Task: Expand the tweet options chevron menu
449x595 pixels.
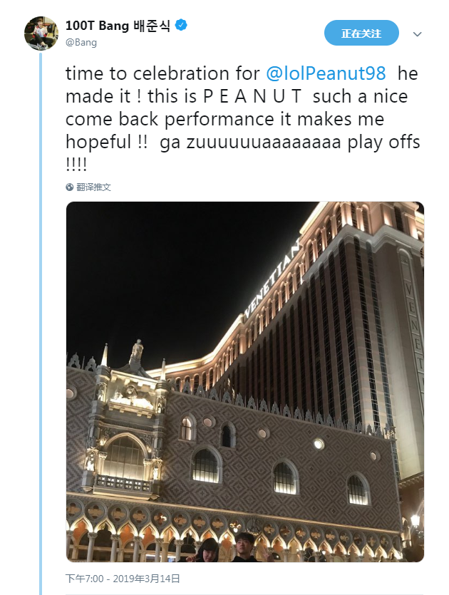Action: 418,33
